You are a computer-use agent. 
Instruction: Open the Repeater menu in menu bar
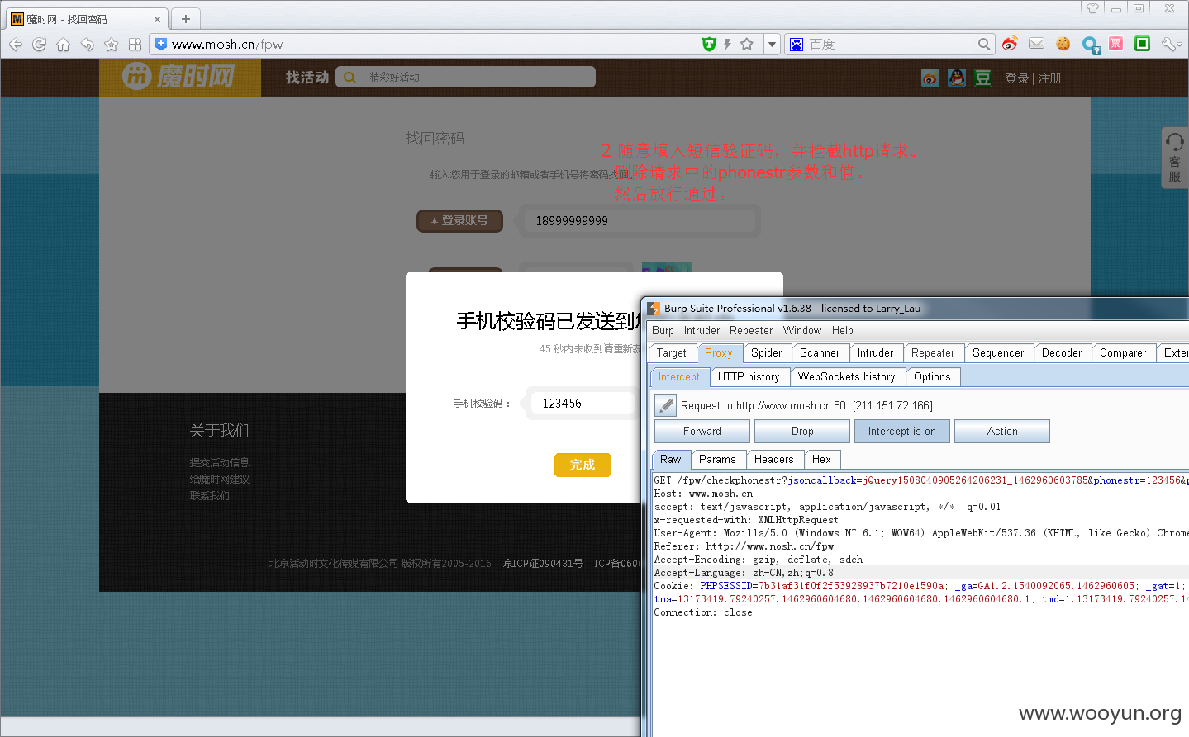pos(751,330)
